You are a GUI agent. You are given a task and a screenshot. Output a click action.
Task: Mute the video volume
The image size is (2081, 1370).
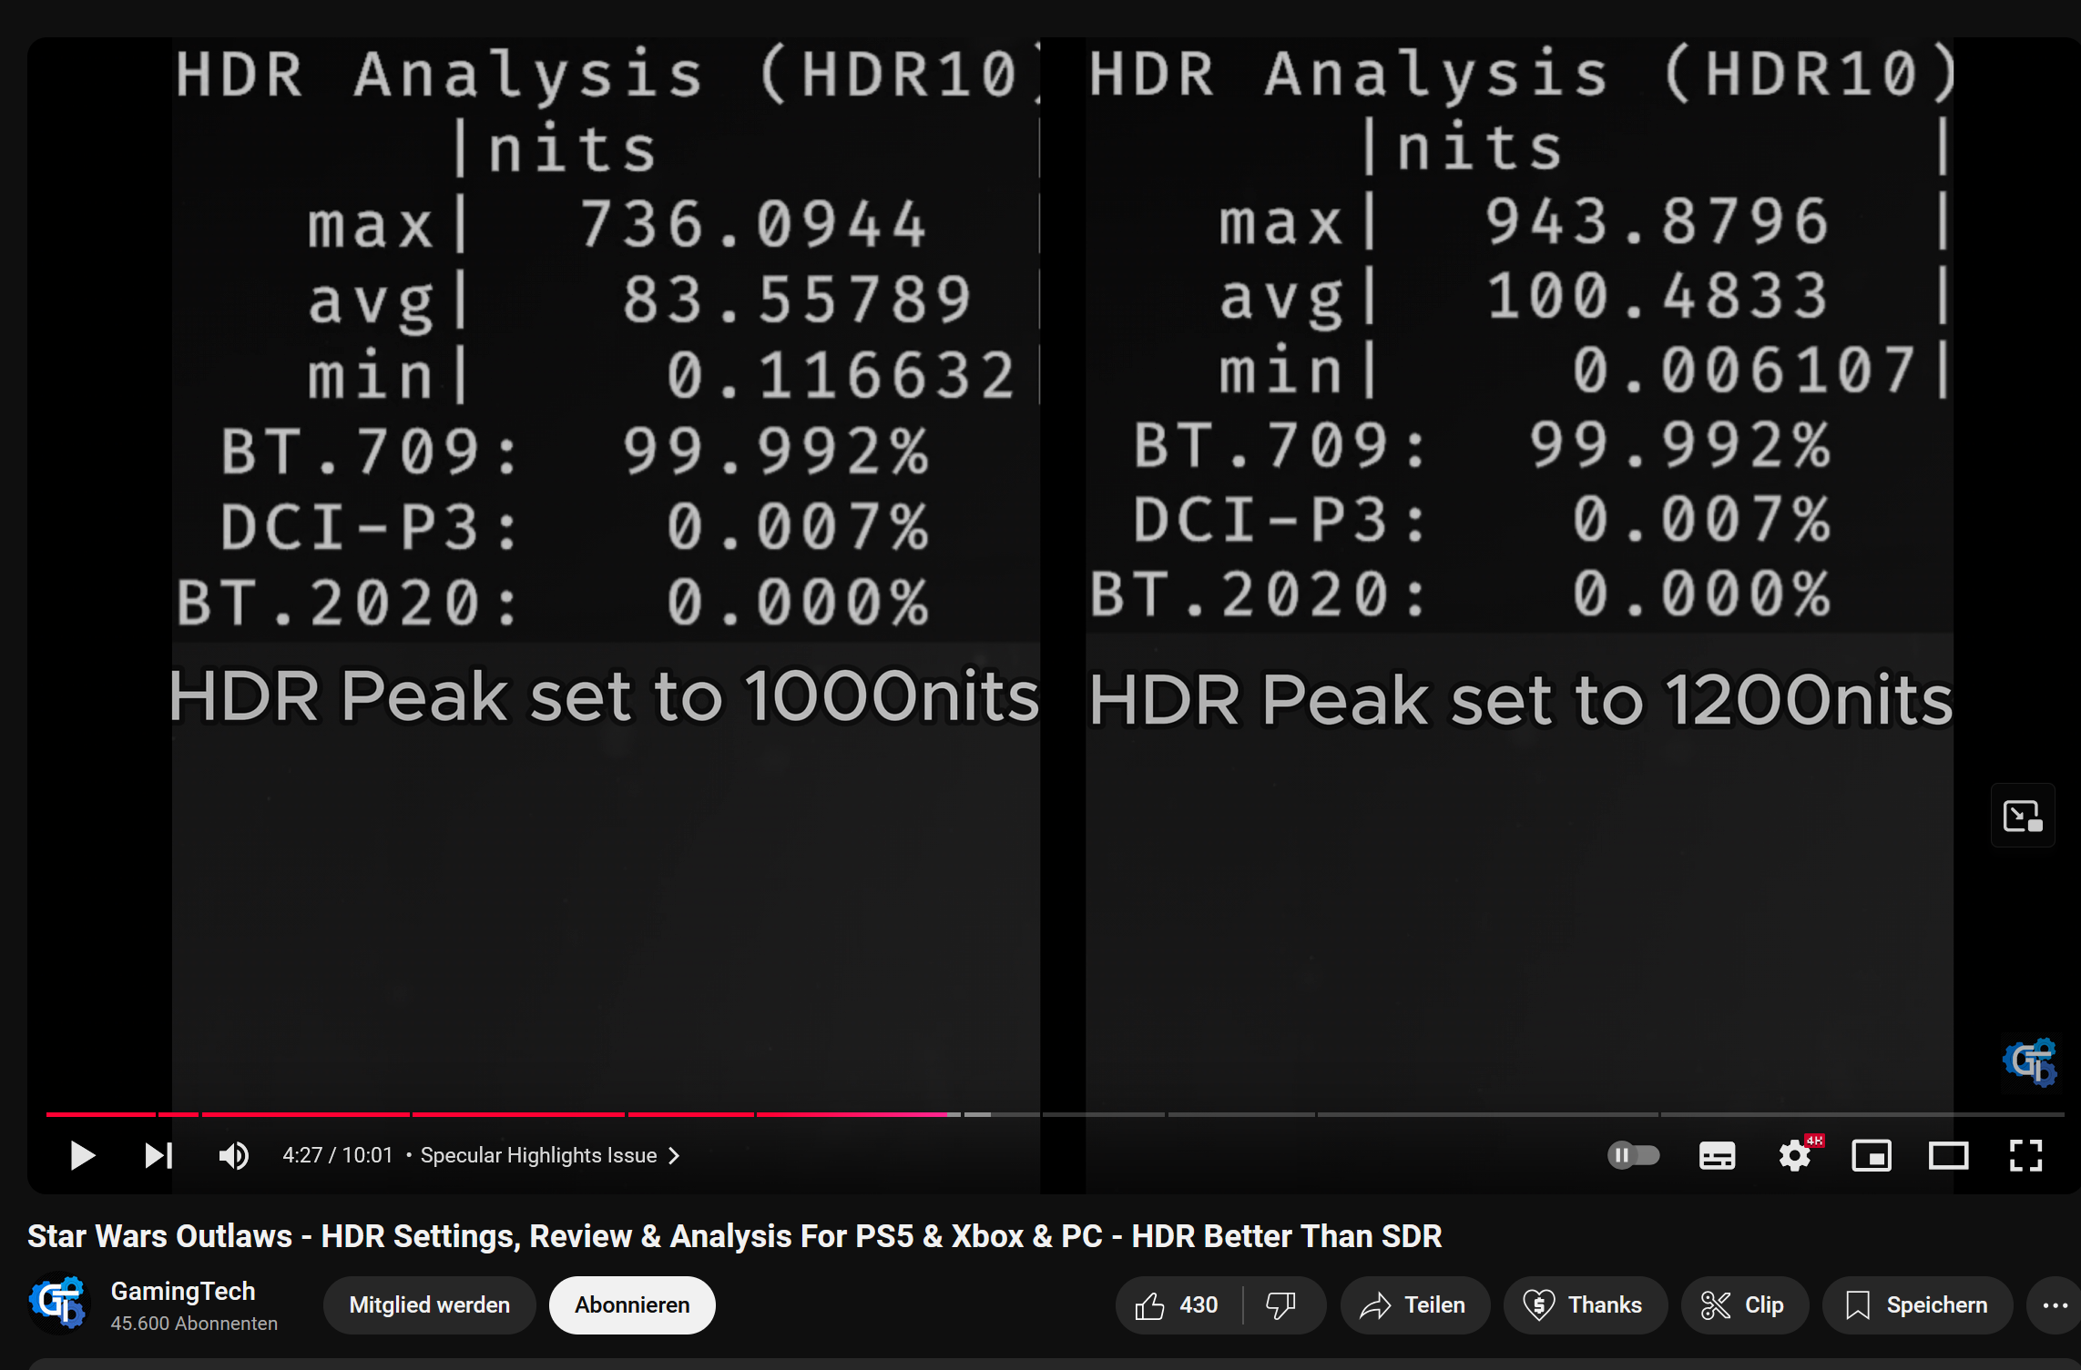[233, 1155]
